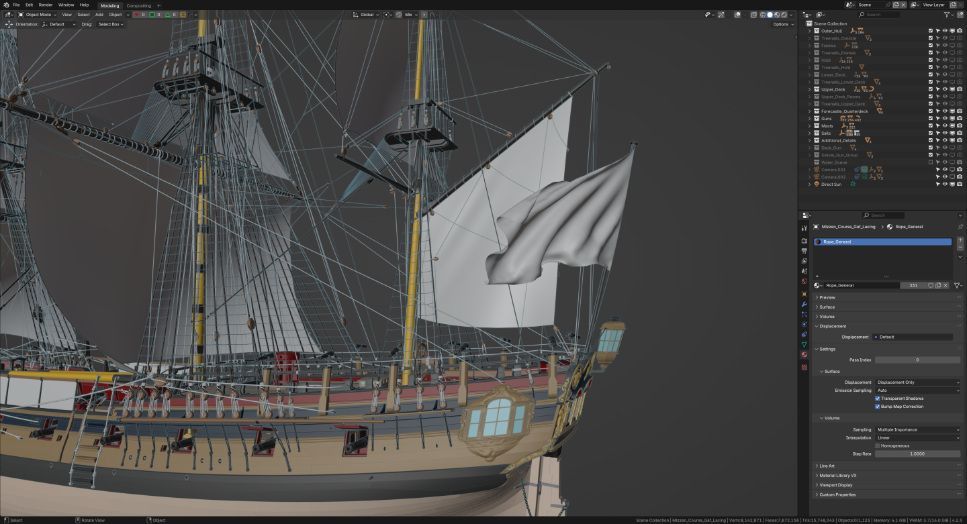The image size is (967, 524).
Task: Open the viewport View menu
Action: (x=67, y=14)
